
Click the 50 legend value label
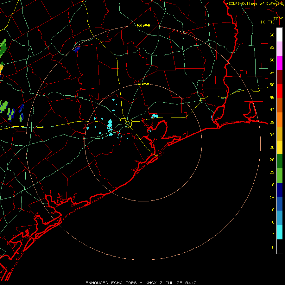pyautogui.click(x=272, y=85)
